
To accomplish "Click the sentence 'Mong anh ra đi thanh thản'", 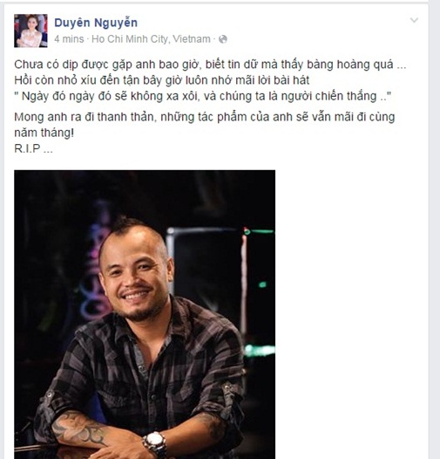I will pos(85,117).
